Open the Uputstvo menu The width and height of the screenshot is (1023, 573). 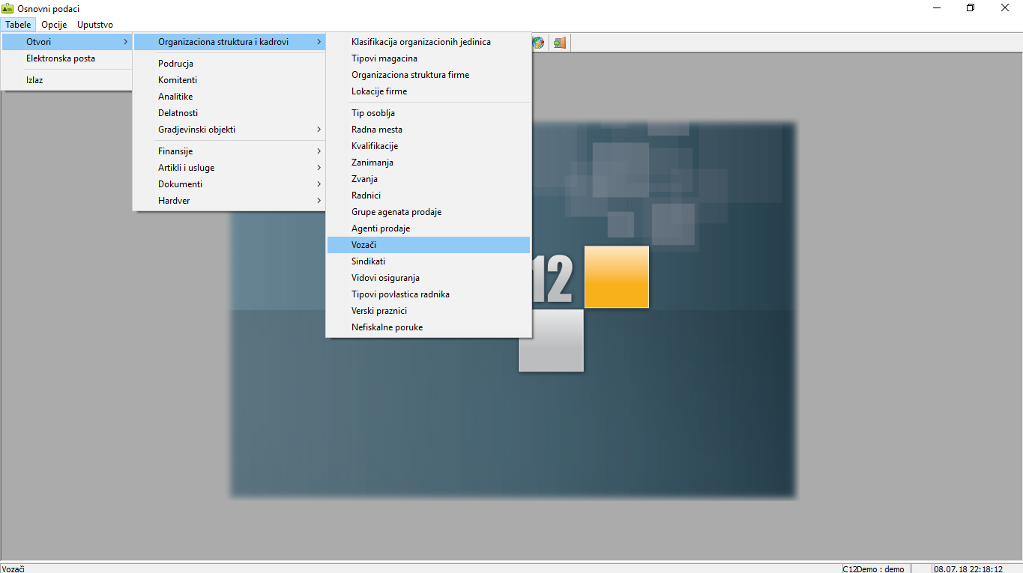pos(95,25)
